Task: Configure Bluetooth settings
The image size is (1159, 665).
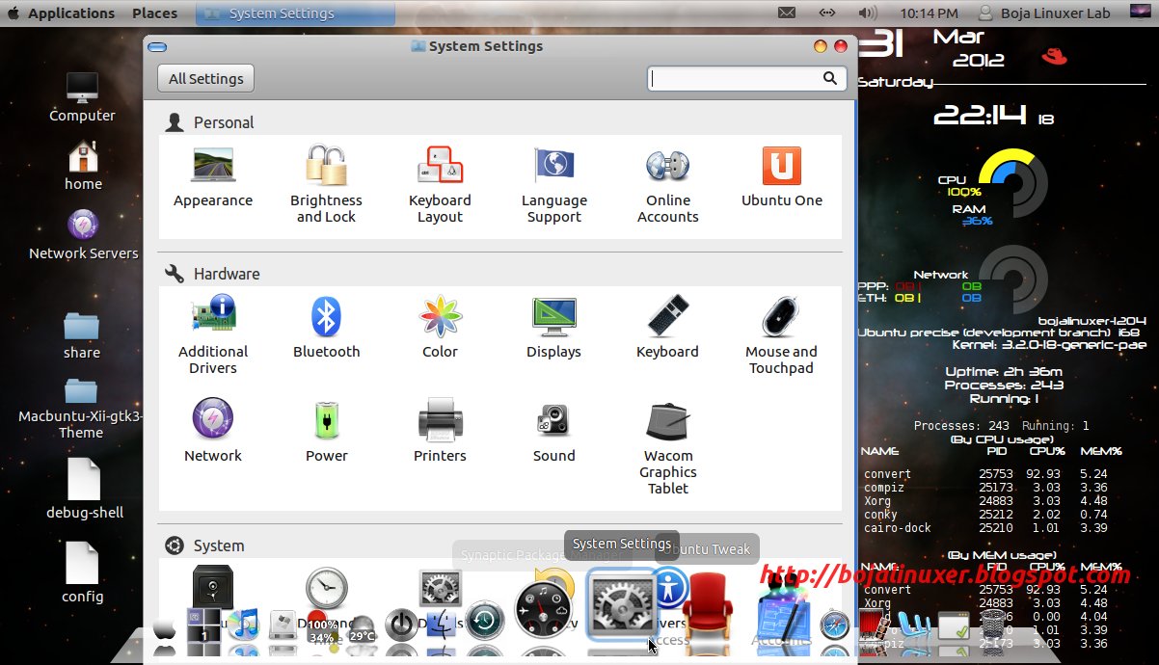Action: 326,318
